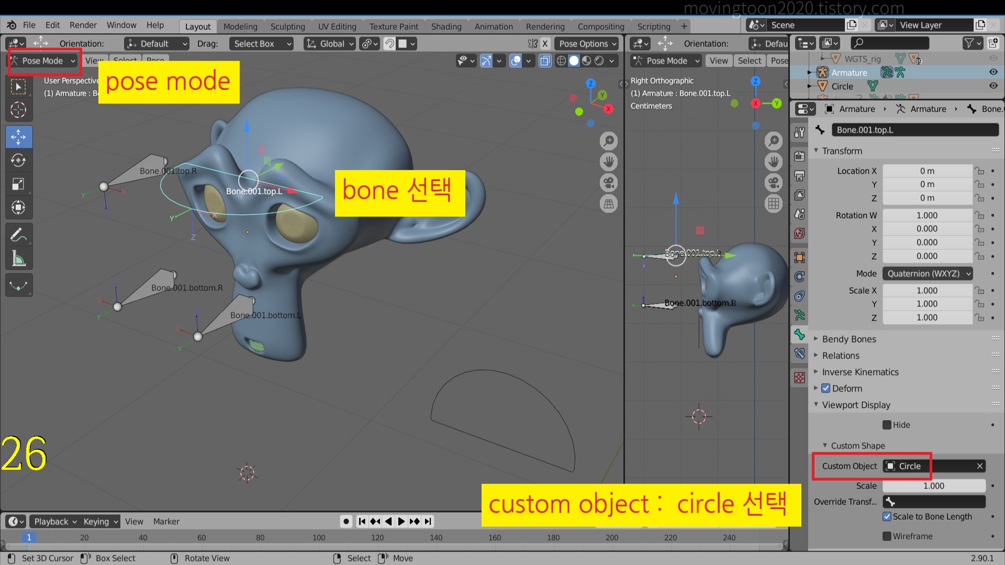The width and height of the screenshot is (1005, 565).
Task: Clear the Circle custom object
Action: (x=979, y=466)
